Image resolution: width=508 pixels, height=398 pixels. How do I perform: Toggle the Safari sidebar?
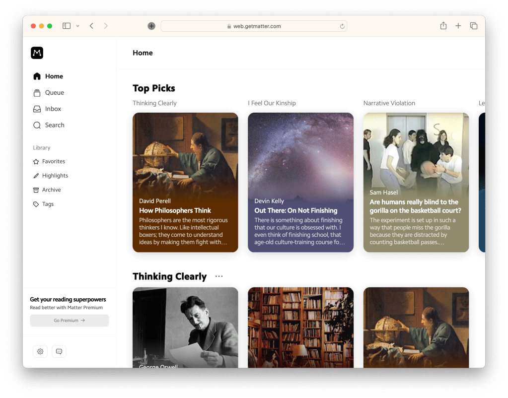tap(67, 26)
